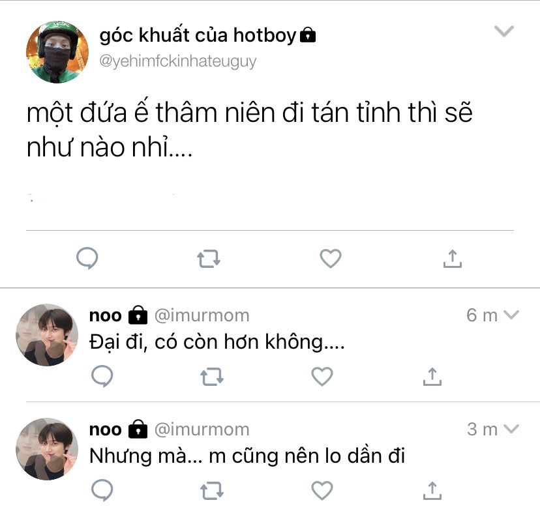Open @imurmom handle on the 3 m reply
This screenshot has height=511, width=540.
tap(202, 430)
